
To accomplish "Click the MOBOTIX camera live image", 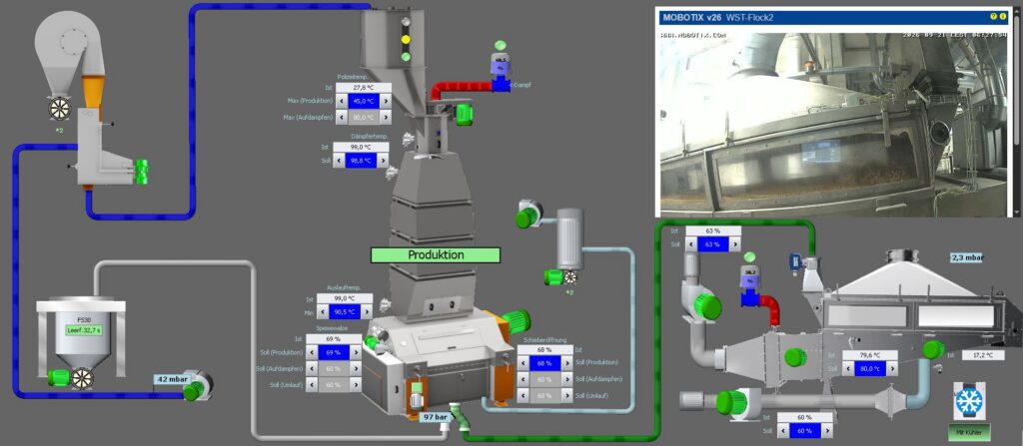I will click(x=834, y=122).
